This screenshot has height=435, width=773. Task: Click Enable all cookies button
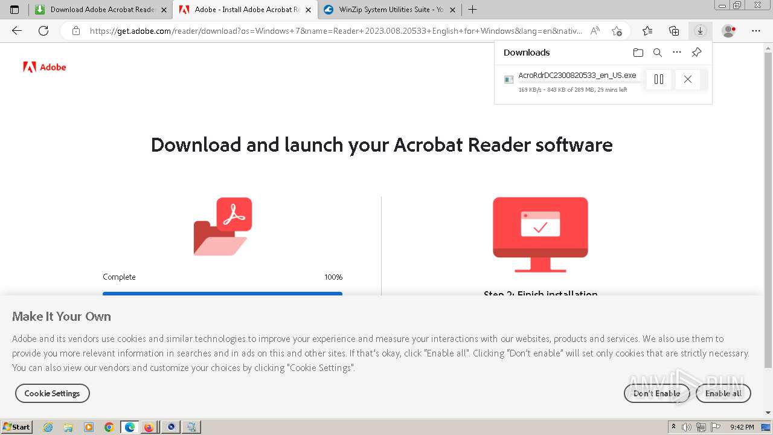[x=723, y=393]
